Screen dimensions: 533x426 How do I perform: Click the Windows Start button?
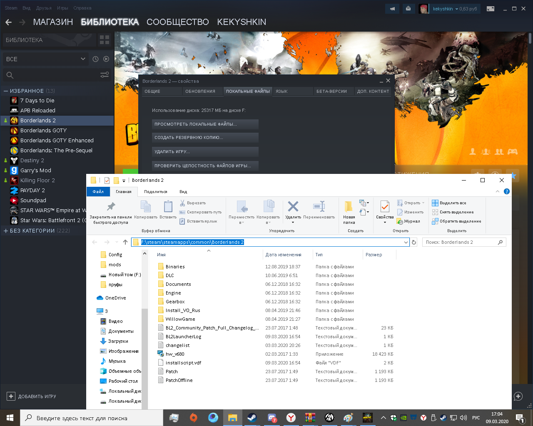10,418
